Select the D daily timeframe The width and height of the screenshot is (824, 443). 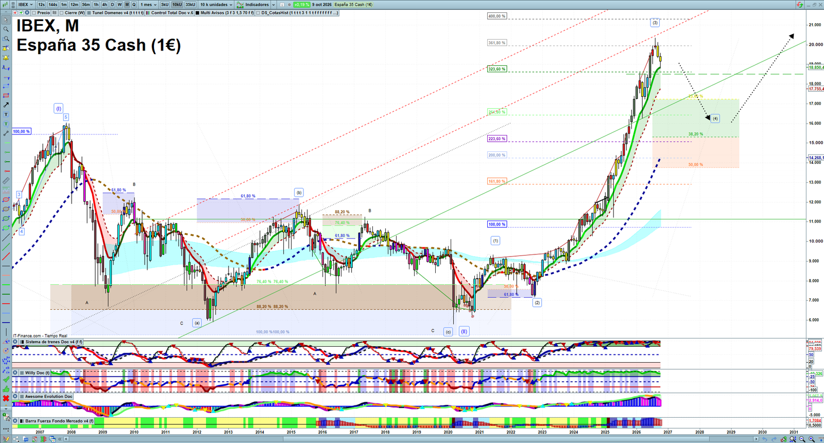[x=112, y=5]
